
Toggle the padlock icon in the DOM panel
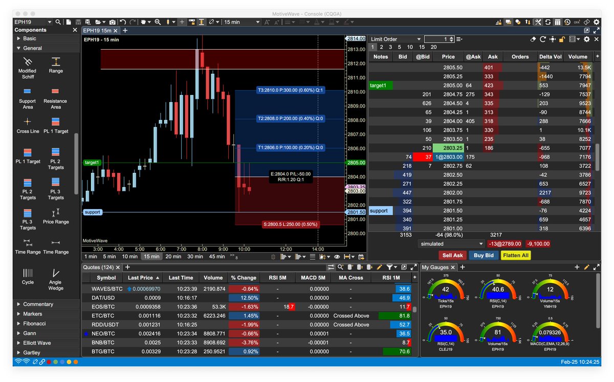point(561,39)
